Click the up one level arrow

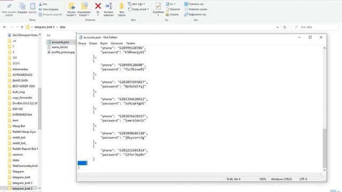pos(22,27)
